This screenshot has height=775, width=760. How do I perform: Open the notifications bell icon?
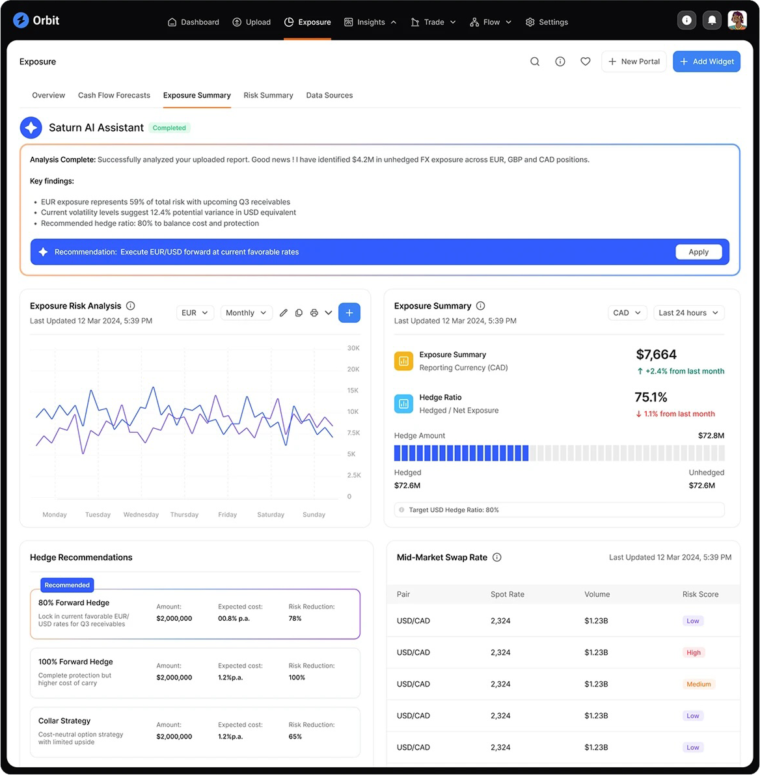coord(712,21)
